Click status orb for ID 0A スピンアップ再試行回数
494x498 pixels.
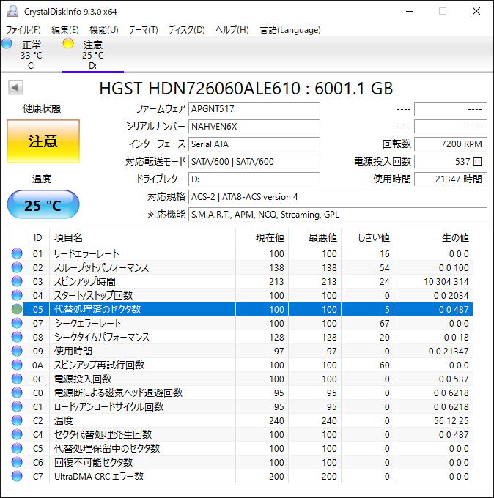(17, 365)
